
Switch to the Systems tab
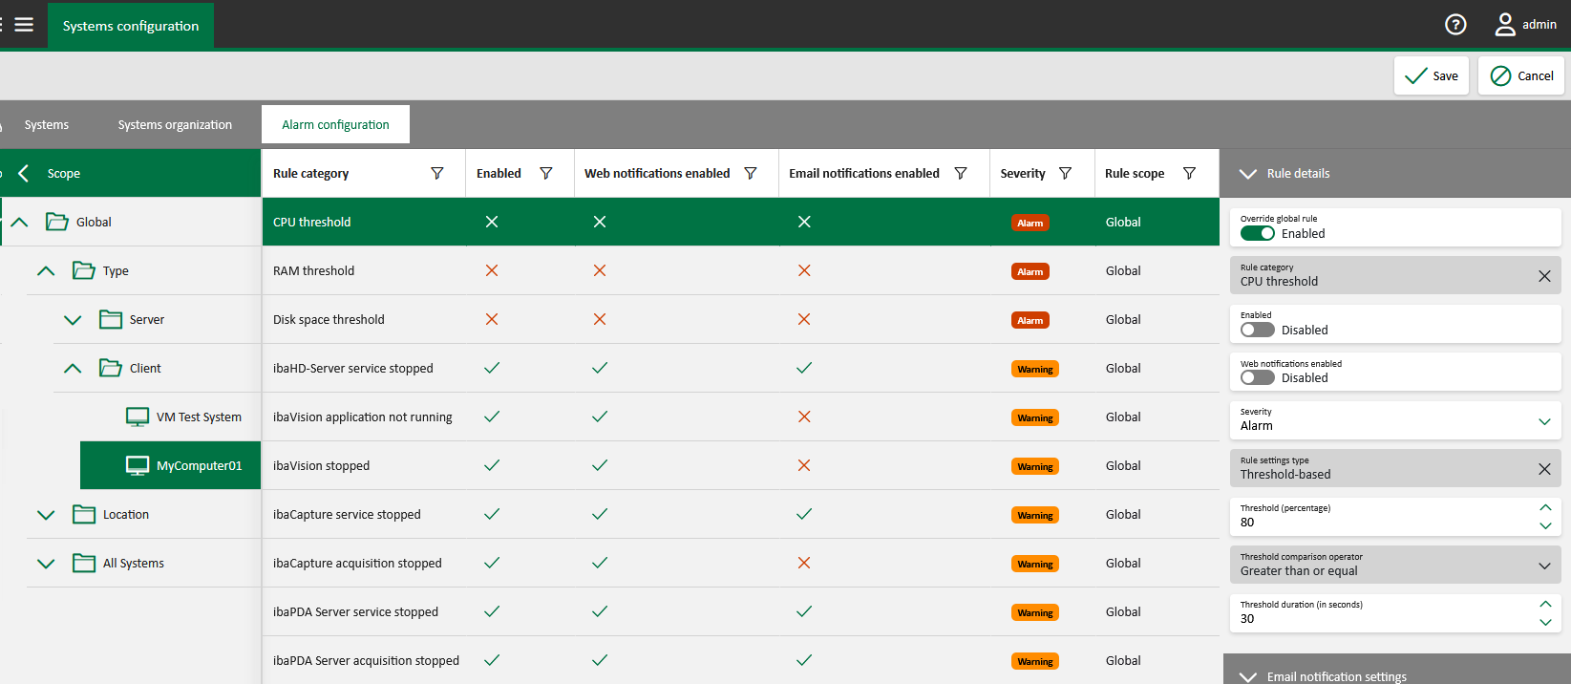47,124
